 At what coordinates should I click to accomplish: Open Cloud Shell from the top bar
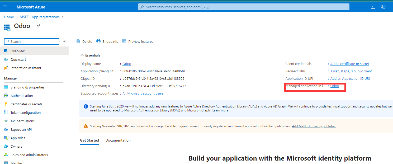pyautogui.click(x=373, y=7)
